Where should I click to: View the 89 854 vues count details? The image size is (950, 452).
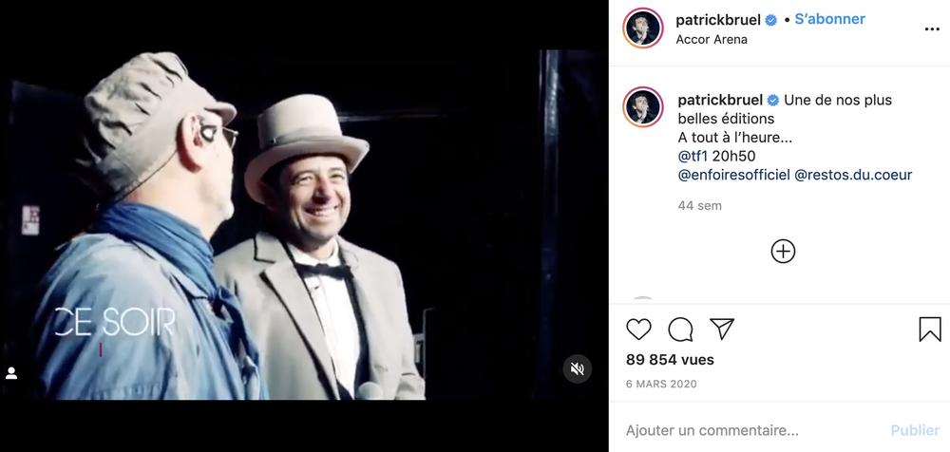click(x=670, y=360)
